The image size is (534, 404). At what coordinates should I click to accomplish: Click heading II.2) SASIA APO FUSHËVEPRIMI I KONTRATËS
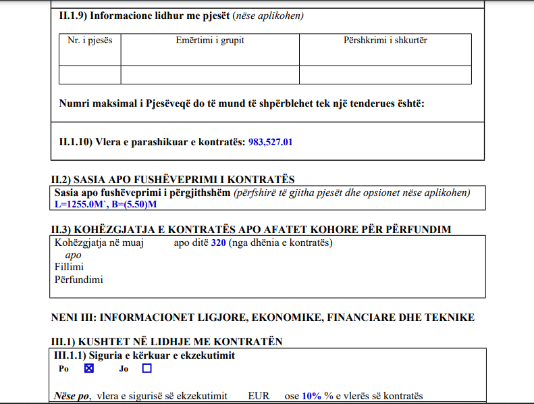tap(173, 179)
